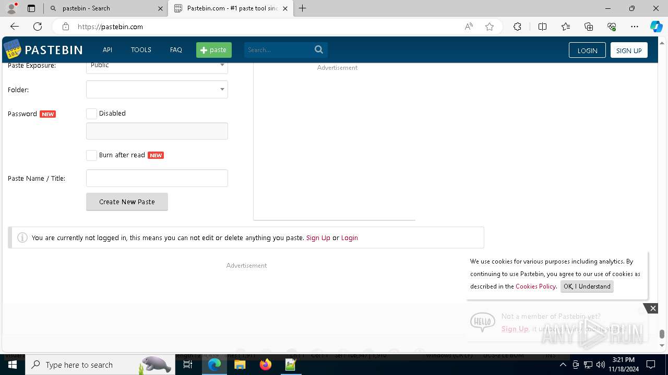
Task: Open the network tray icon
Action: tap(588, 365)
